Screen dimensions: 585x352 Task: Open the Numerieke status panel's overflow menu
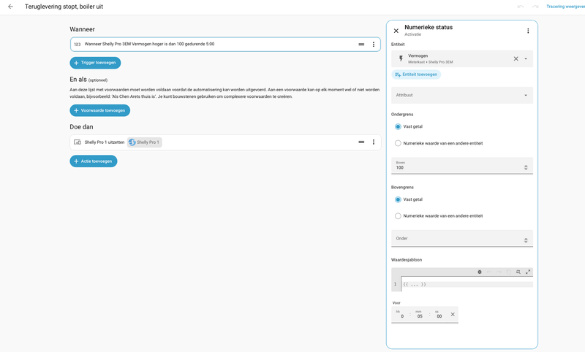528,31
